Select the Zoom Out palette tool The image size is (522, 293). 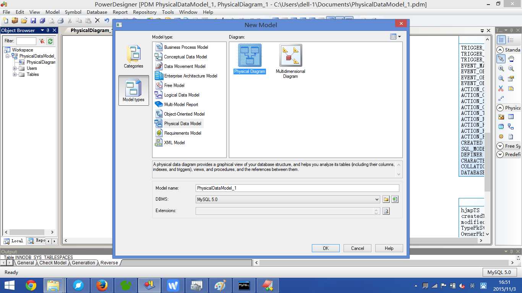pos(511,69)
